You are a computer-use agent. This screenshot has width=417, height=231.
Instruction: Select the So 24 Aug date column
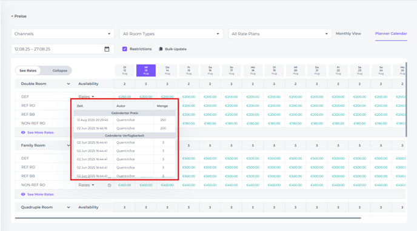pyautogui.click(x=381, y=70)
